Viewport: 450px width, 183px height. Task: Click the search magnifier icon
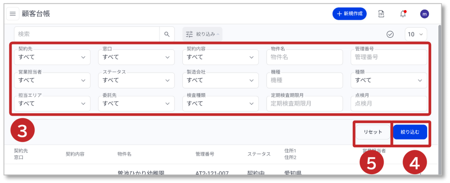167,34
